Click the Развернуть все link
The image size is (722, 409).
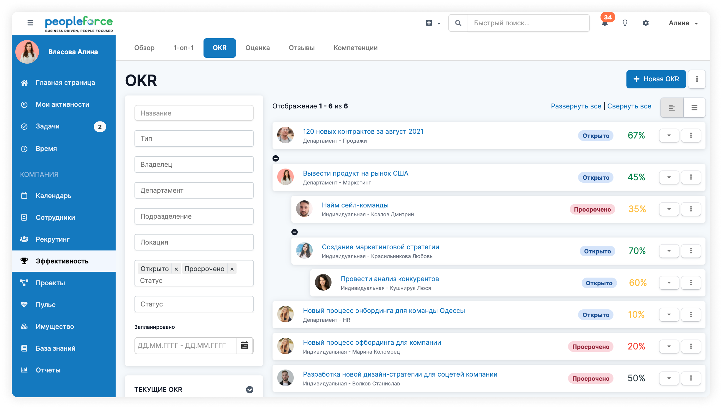[x=576, y=106]
